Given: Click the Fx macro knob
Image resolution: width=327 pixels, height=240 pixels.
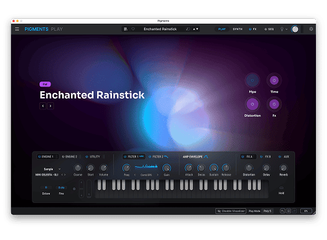Looking at the screenshot, I should [x=274, y=104].
